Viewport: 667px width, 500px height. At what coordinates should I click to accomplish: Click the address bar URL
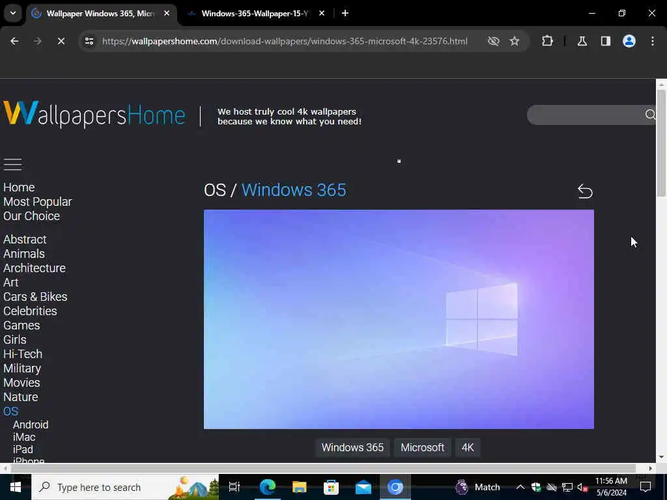(285, 41)
